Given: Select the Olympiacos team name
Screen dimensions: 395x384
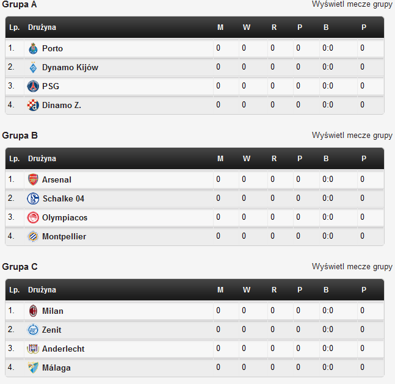Looking at the screenshot, I should click(65, 217).
